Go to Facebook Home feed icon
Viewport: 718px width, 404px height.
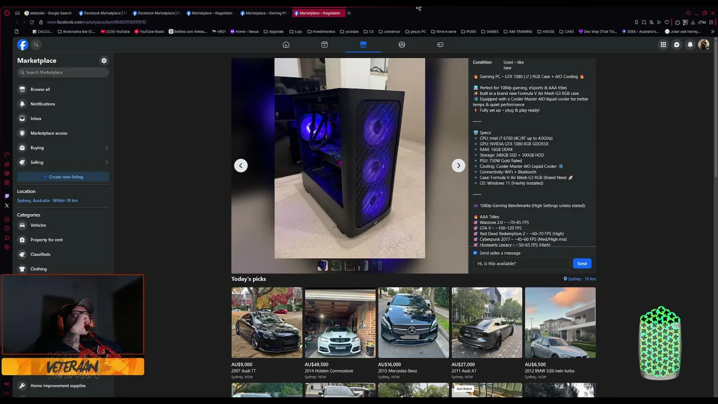tap(286, 45)
